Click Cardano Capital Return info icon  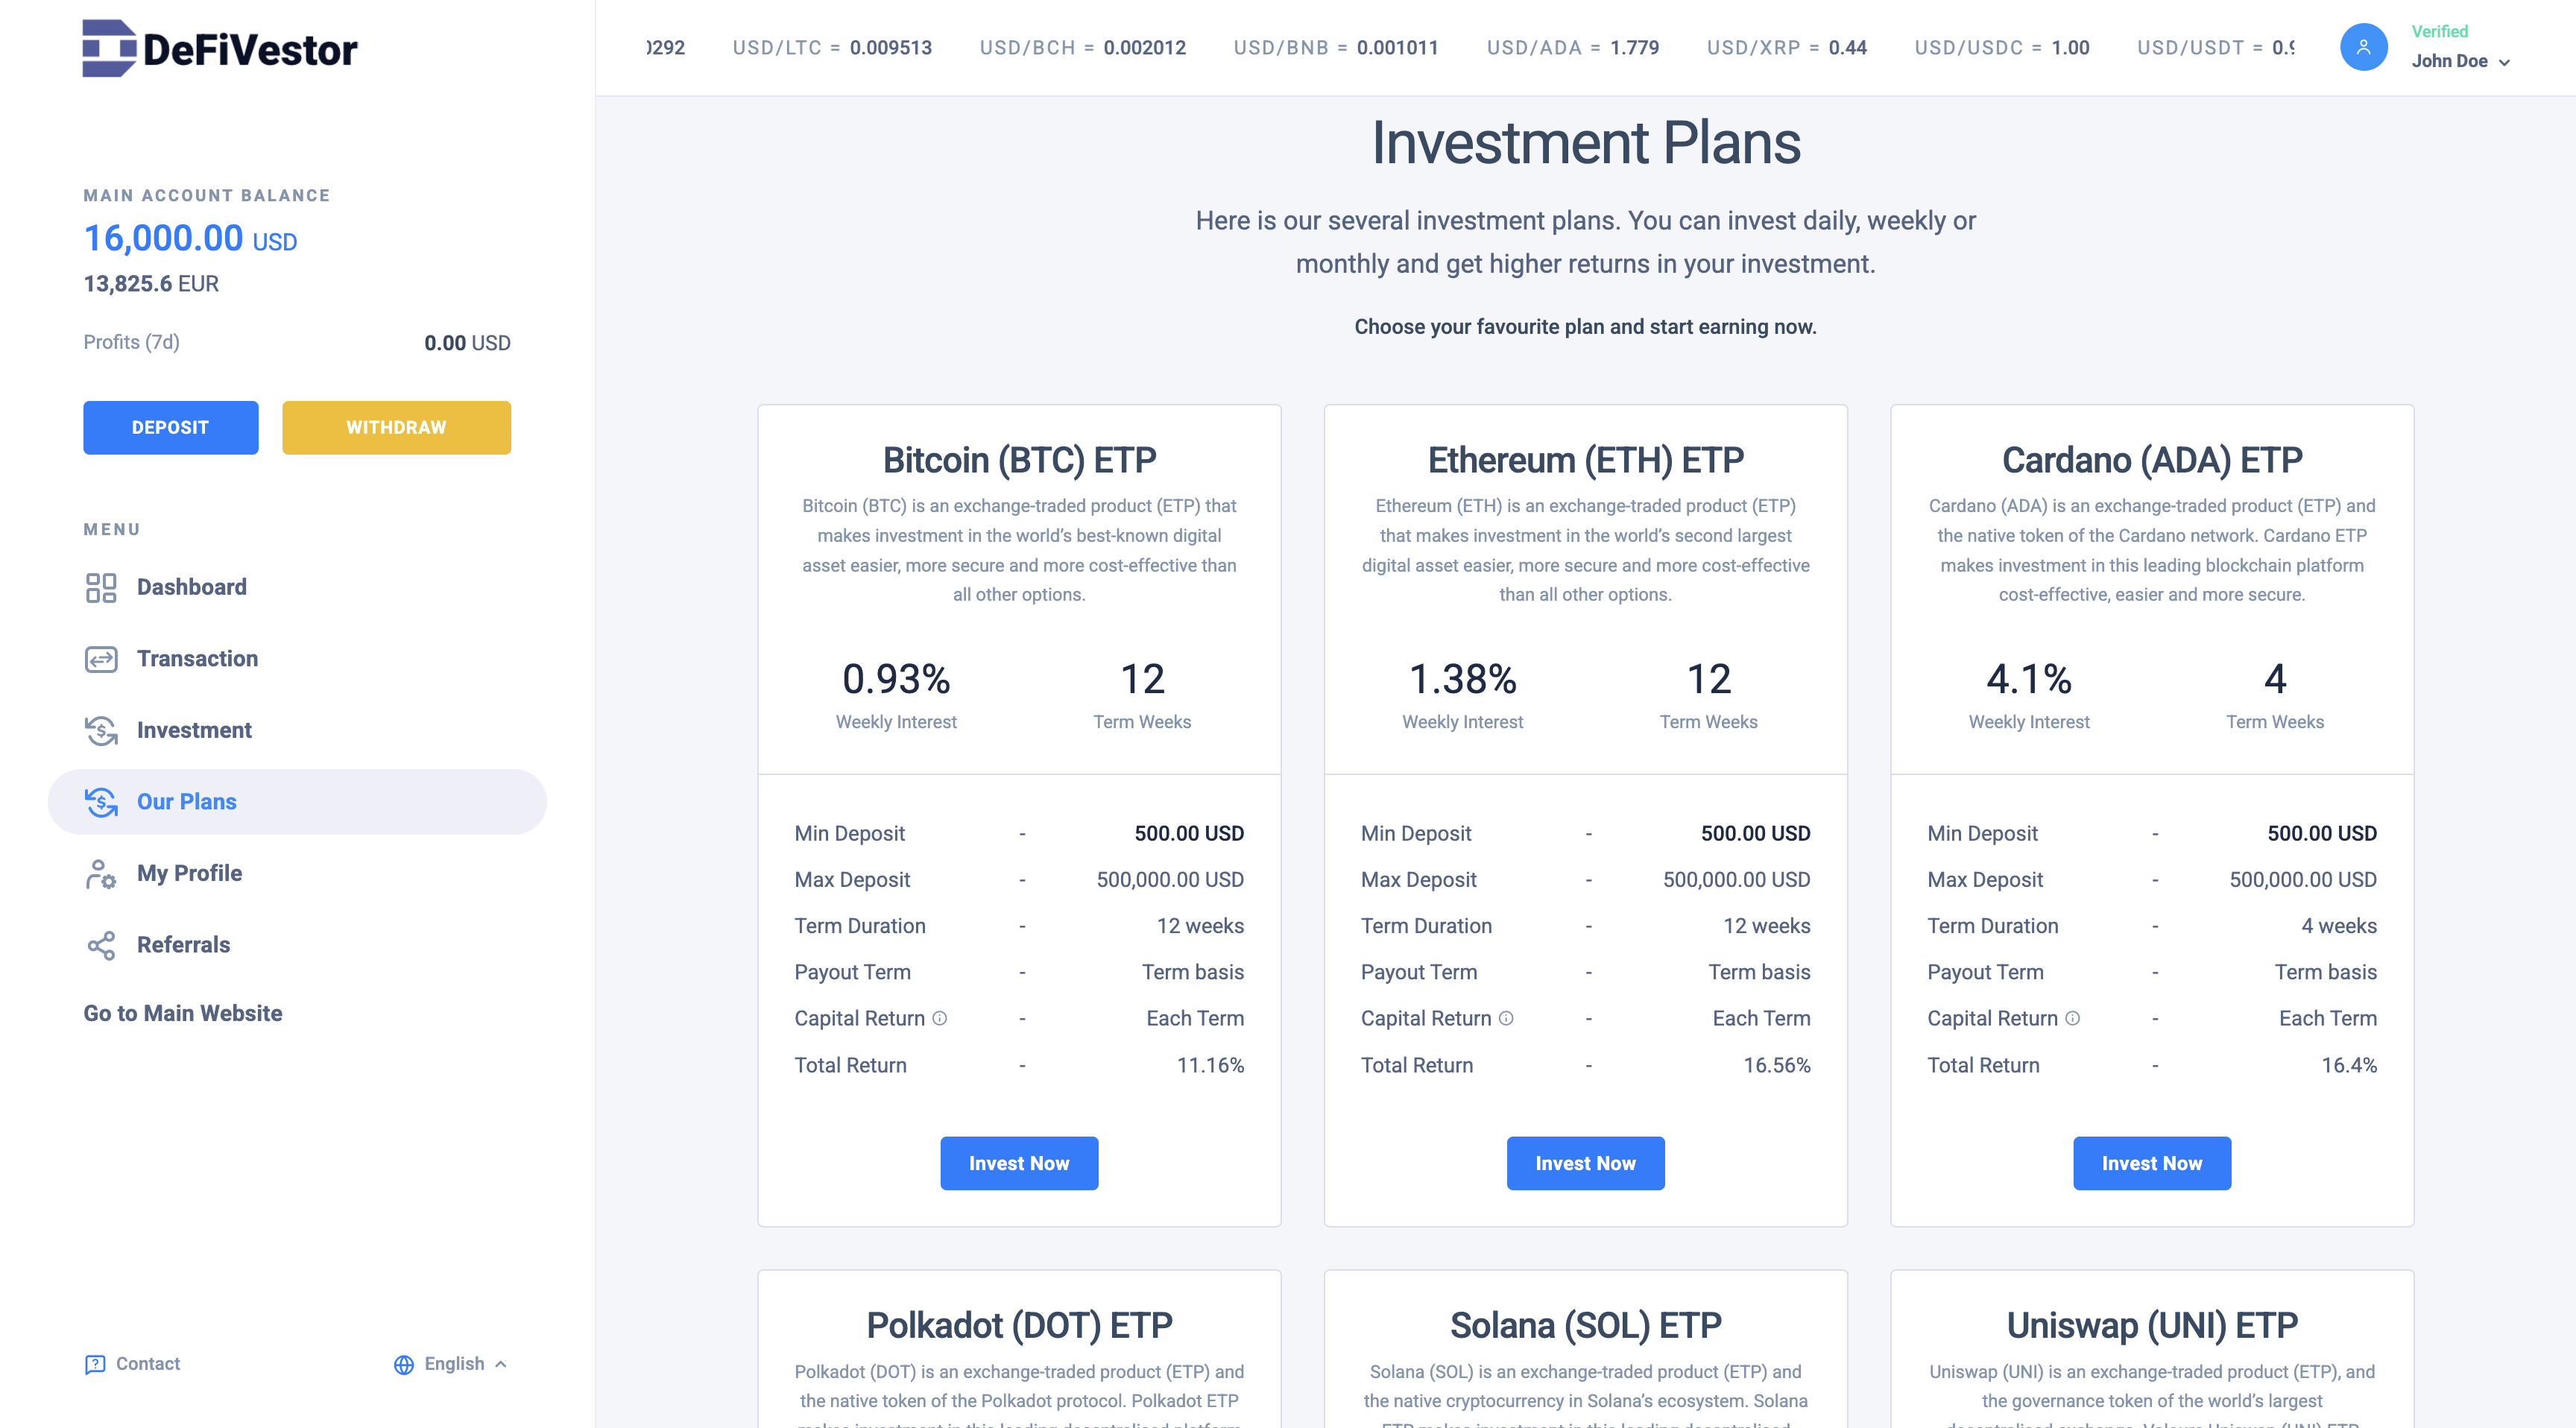[2073, 1018]
